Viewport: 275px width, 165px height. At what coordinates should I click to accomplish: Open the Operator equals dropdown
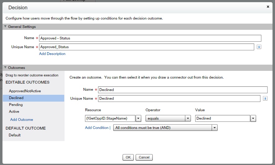click(x=187, y=118)
